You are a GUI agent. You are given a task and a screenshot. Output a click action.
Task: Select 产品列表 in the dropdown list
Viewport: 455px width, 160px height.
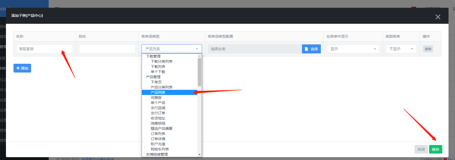point(158,92)
